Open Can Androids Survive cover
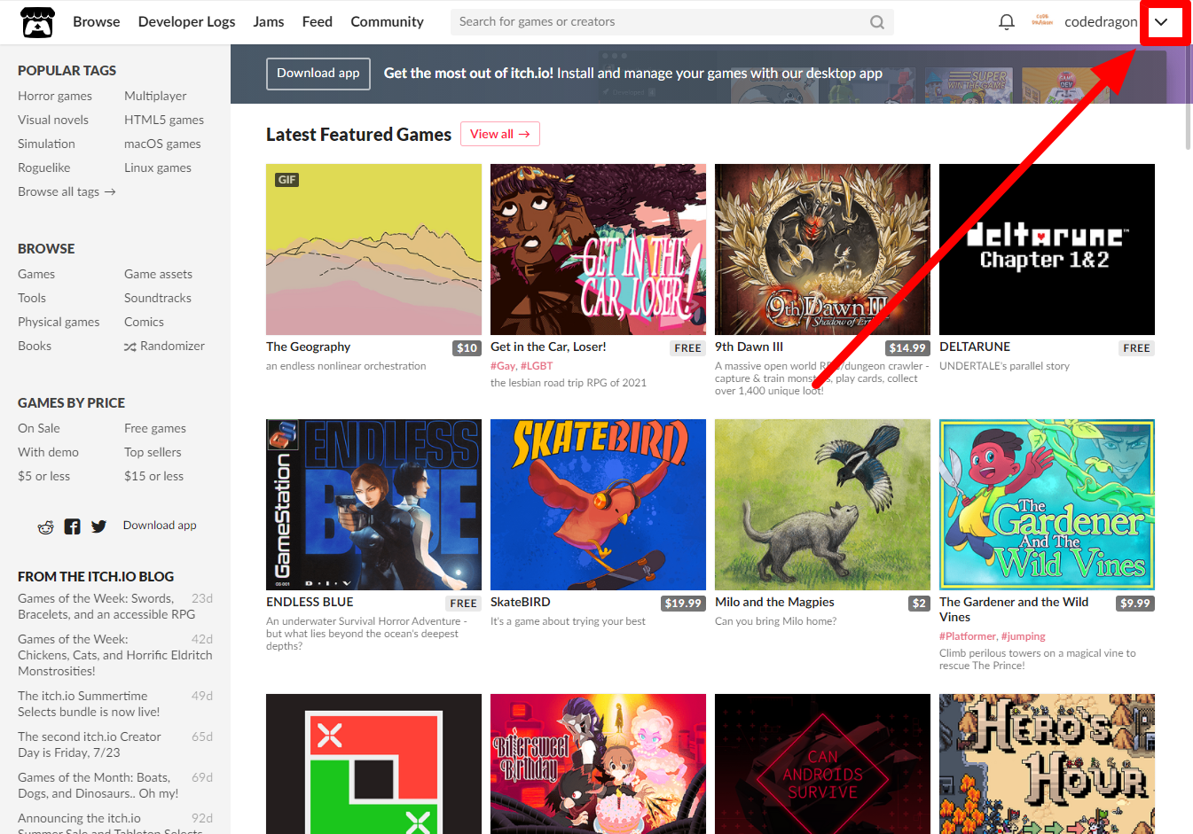Screen dimensions: 1193x834 [822, 764]
